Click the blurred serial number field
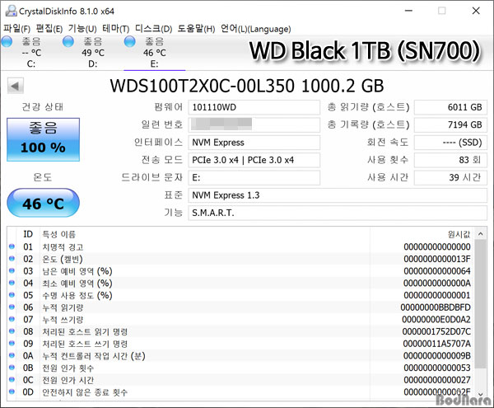494x408 pixels. tap(254, 124)
